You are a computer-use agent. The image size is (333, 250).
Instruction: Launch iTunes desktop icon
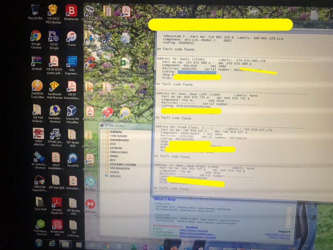(x=72, y=39)
